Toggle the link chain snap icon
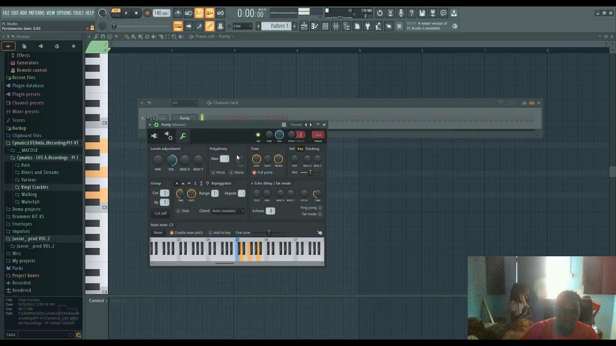This screenshot has height=346, width=616. (210, 26)
